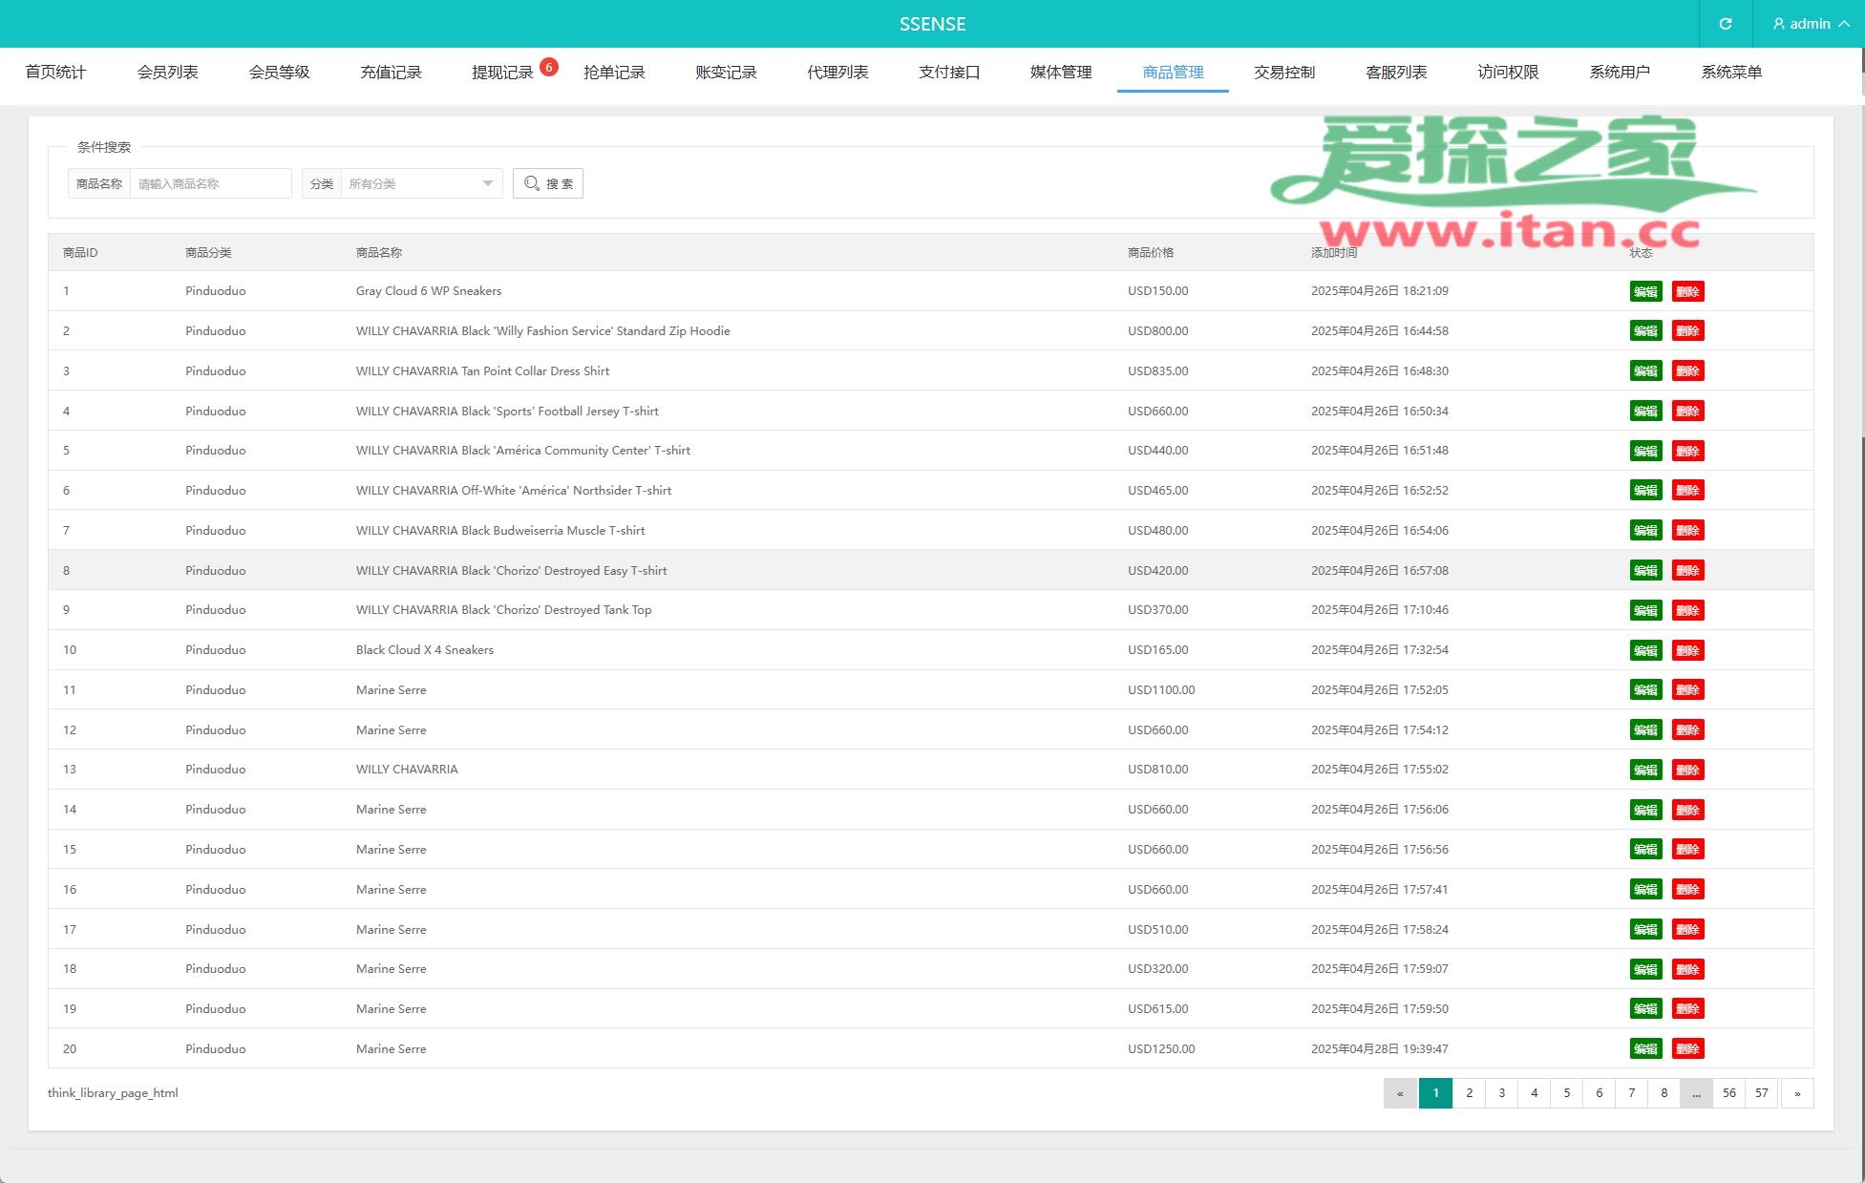Delete the Chorizo Destroyed Tank Top row

pyautogui.click(x=1687, y=610)
